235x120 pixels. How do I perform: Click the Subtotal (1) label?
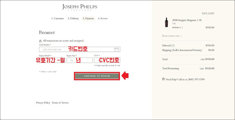pos(168,45)
